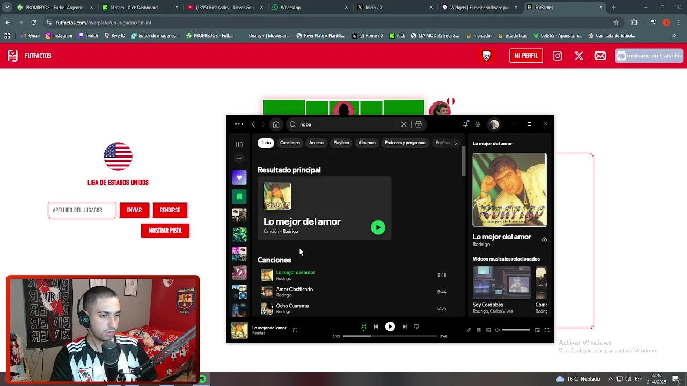Select the Todo filter chip

(266, 143)
